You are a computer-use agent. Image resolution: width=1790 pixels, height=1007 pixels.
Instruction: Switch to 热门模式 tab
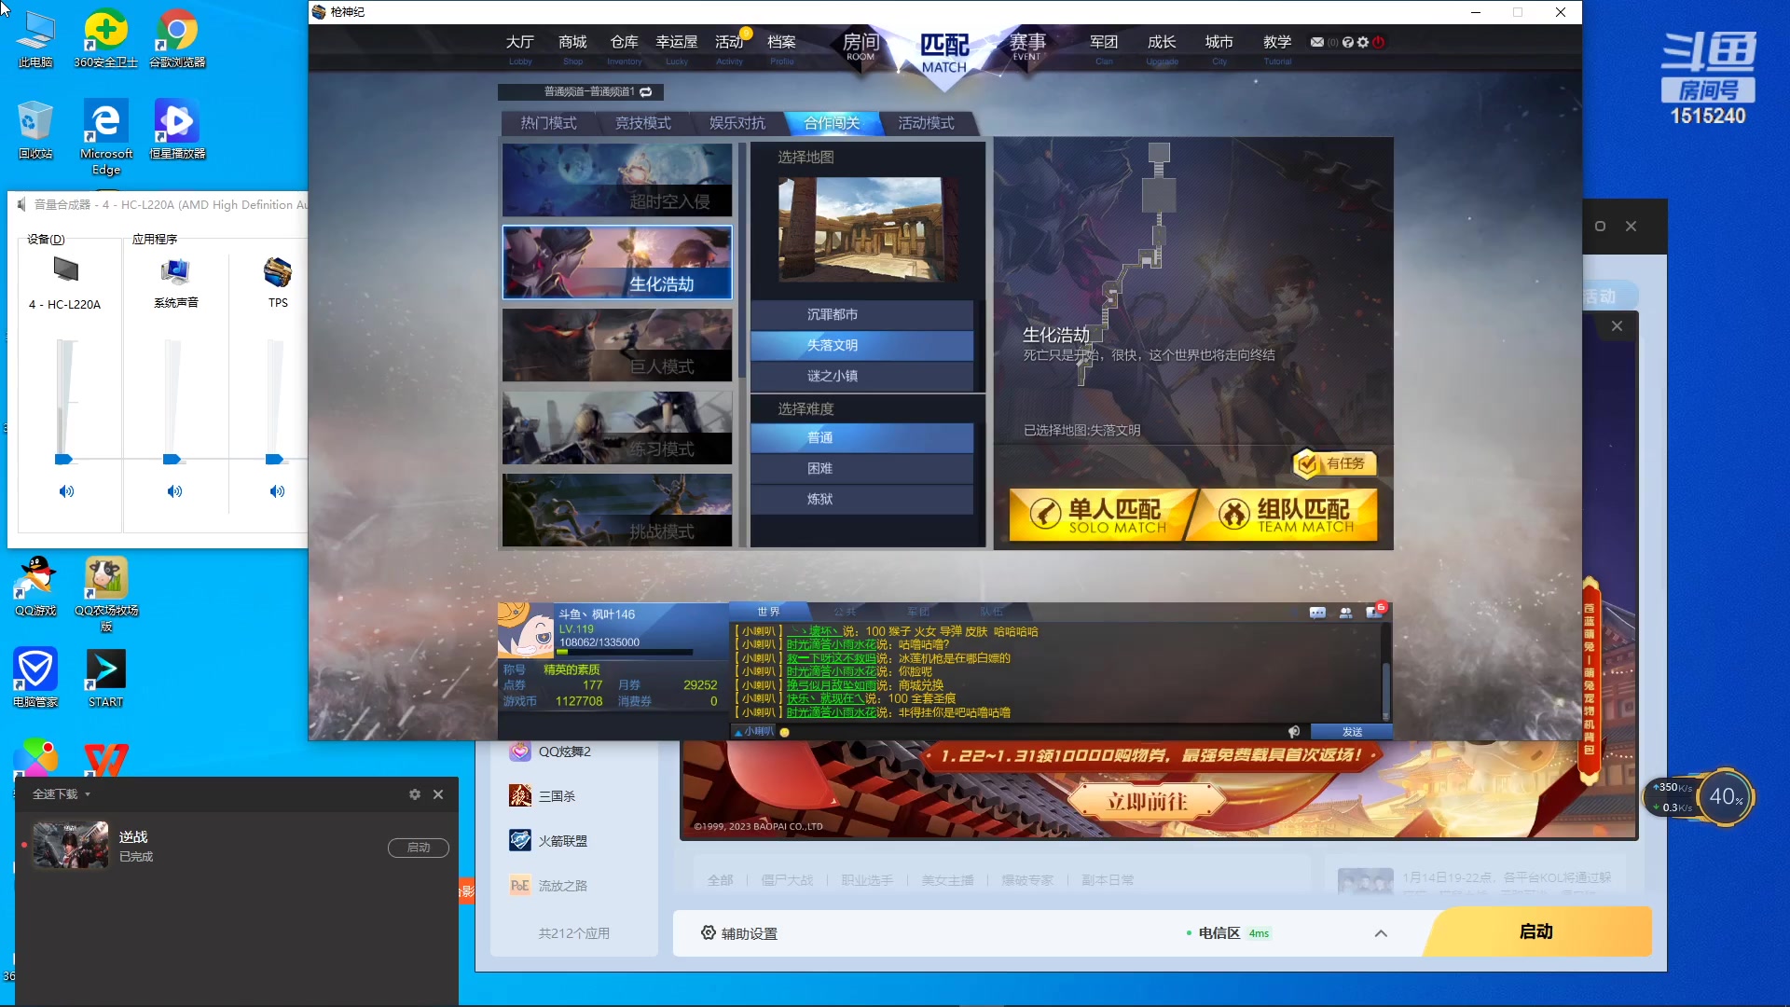coord(548,123)
